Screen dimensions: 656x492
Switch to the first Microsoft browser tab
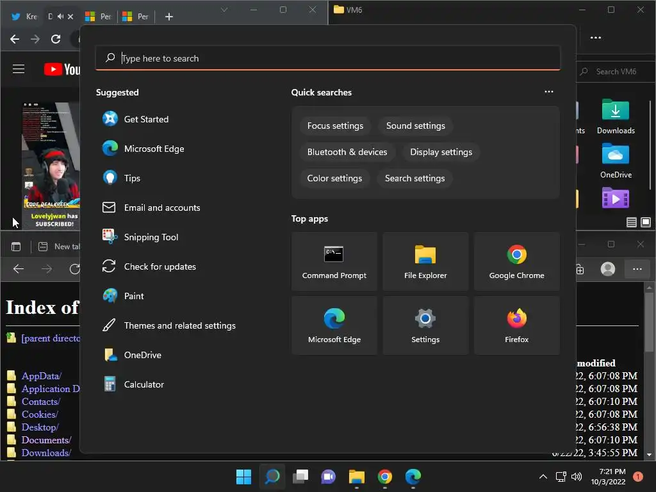98,16
